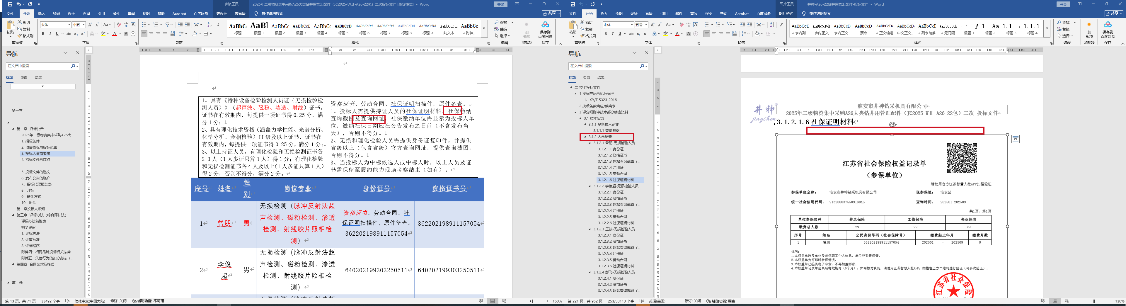This screenshot has height=306, width=1126.
Task: Click Format Painter (格式刷) in the left window
Action: coord(25,36)
